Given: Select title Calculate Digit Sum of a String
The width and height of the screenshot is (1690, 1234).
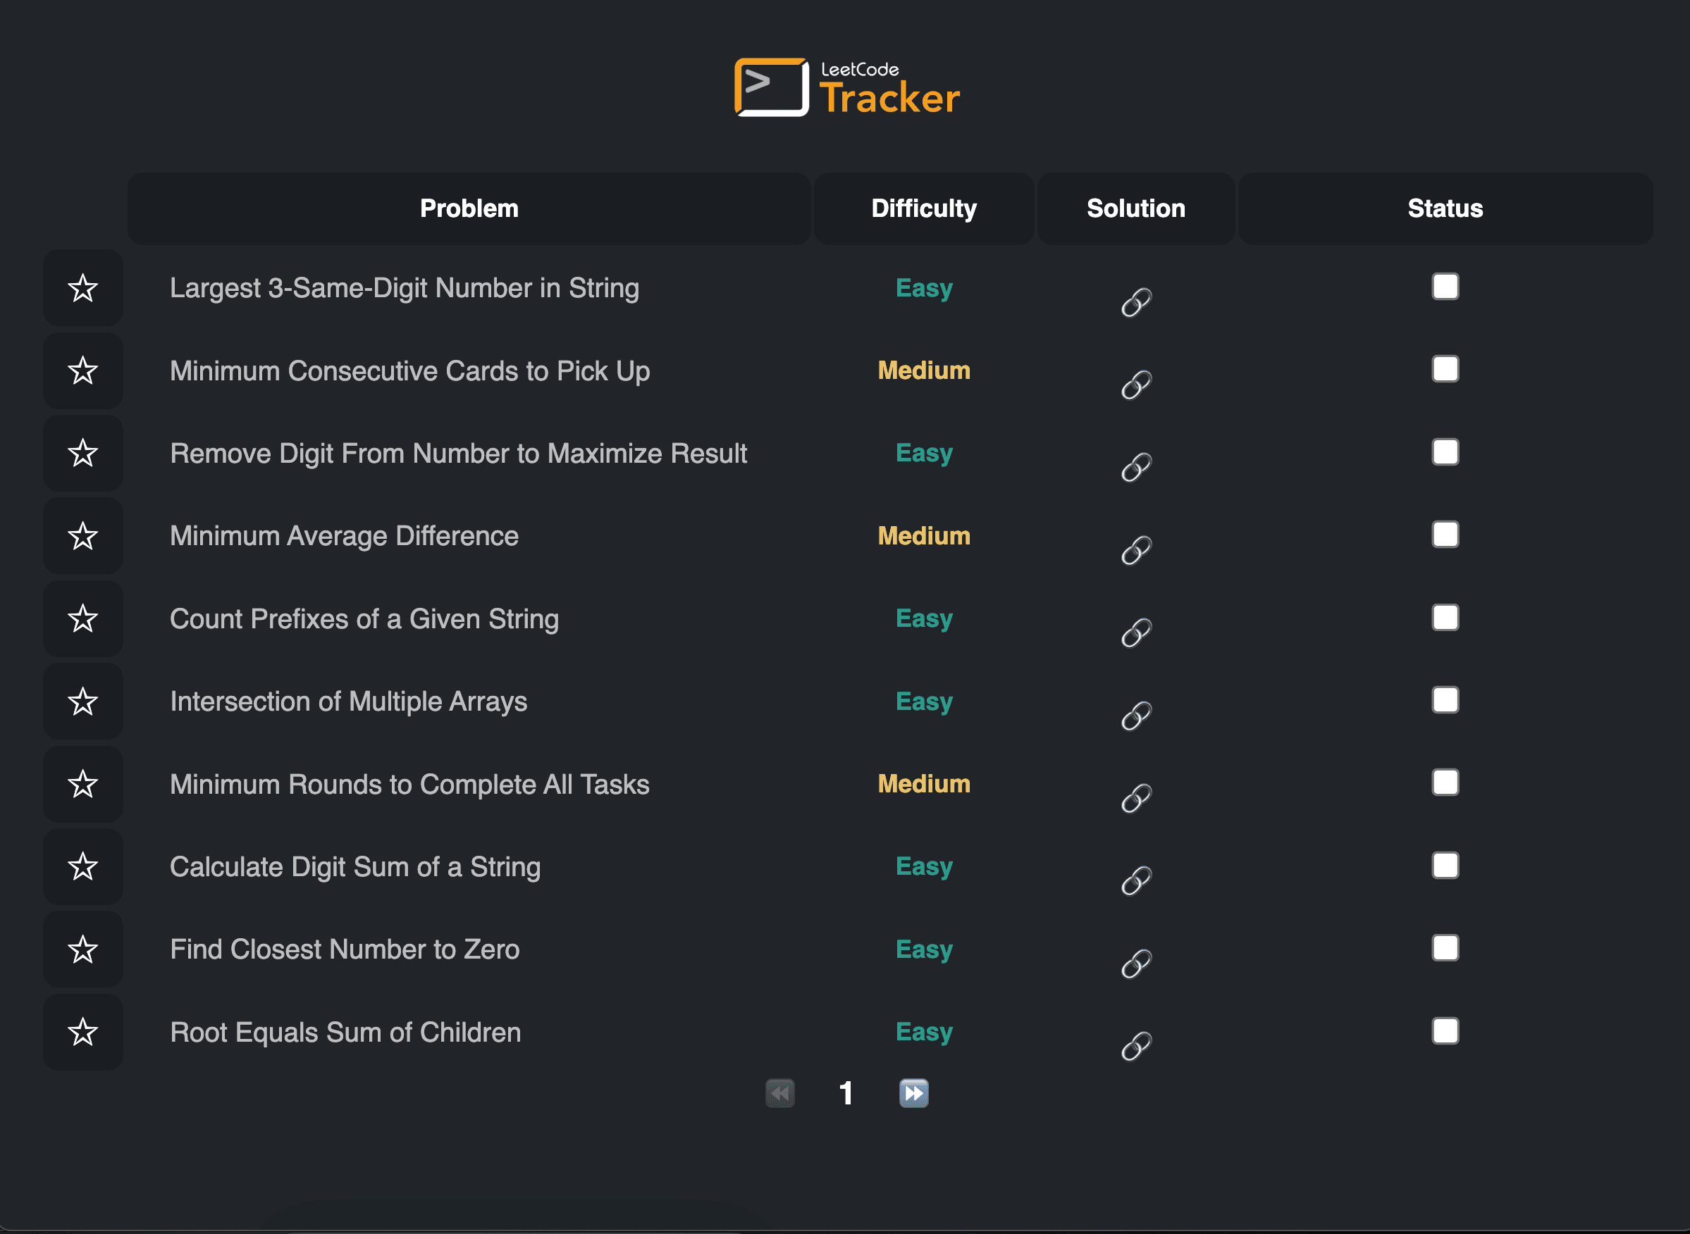Looking at the screenshot, I should (355, 867).
